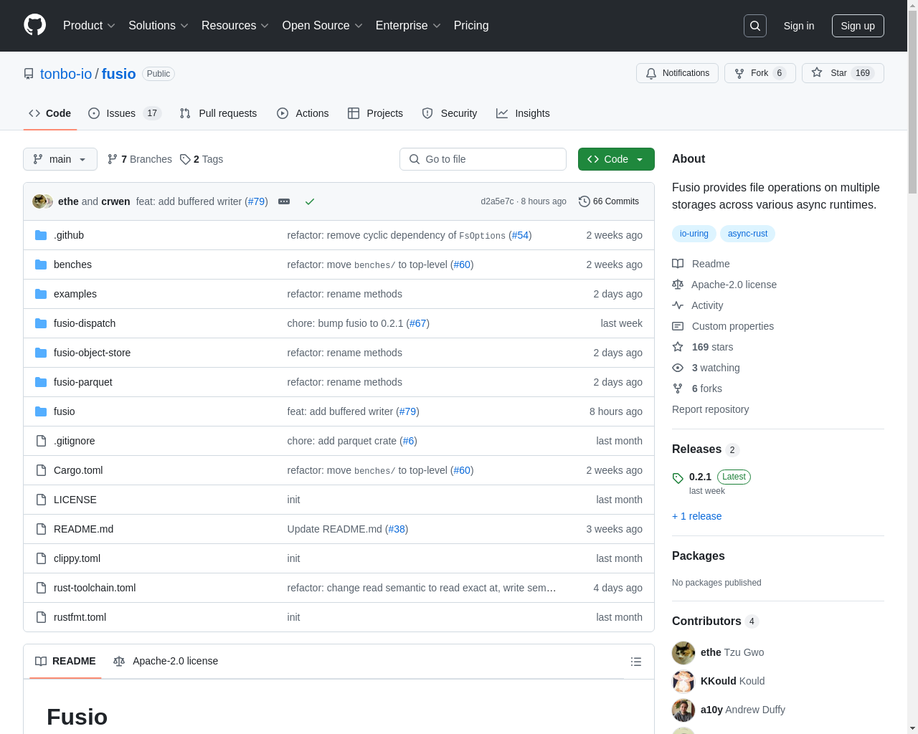This screenshot has height=734, width=918.
Task: Click the pulse icon beside Activity
Action: (x=678, y=305)
